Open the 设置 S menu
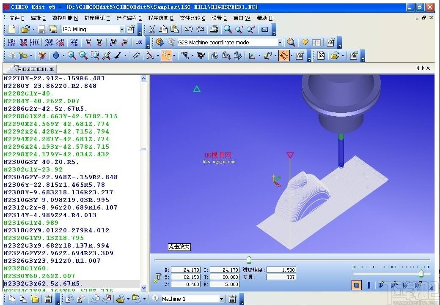Viewport: 440px width, 305px height. click(x=219, y=18)
